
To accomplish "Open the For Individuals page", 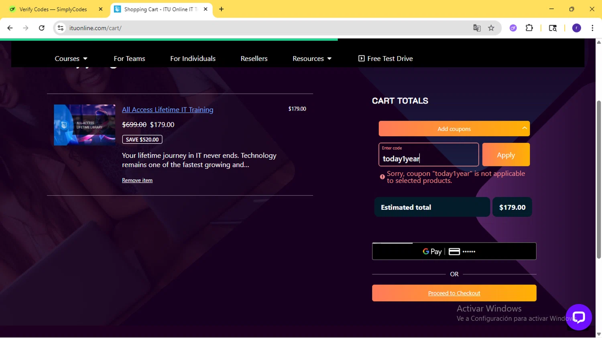I will (193, 59).
